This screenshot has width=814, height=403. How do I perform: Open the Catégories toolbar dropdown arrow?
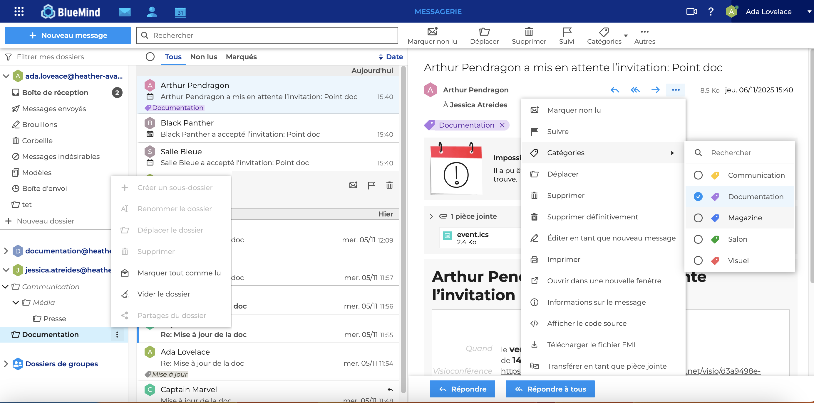pyautogui.click(x=626, y=35)
